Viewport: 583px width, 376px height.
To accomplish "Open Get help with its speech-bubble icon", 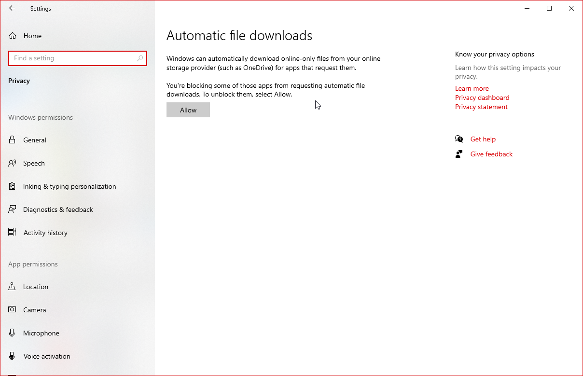I will click(459, 139).
